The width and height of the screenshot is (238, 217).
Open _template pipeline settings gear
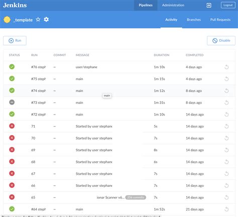pos(46,20)
